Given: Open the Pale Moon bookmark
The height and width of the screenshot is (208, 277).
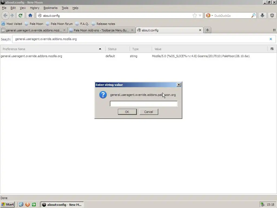Looking at the screenshot, I should click(34, 24).
